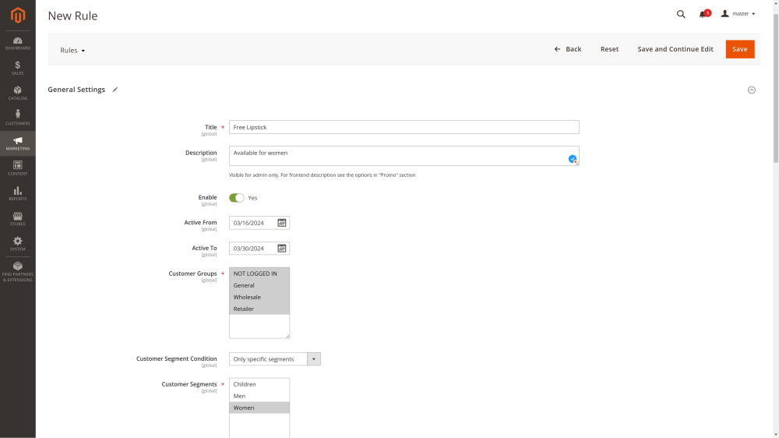Click the blue checkmark icon in Description
This screenshot has height=438, width=779.
click(x=573, y=159)
